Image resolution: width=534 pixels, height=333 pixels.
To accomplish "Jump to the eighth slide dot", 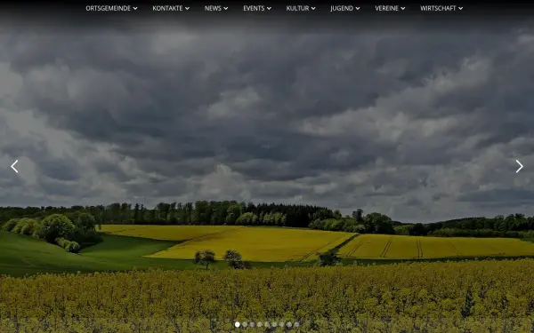I will click(289, 324).
